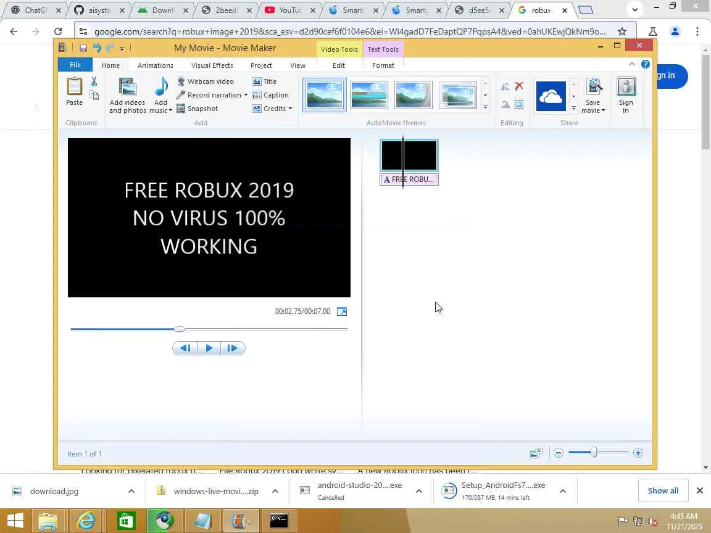Open Internet Explorer from the taskbar
This screenshot has width=711, height=533.
[86, 521]
